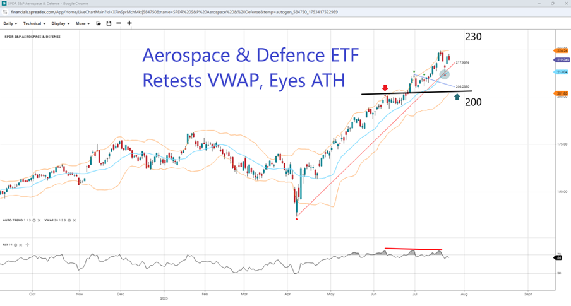Zoom in with the plus icon
Image resolution: width=571 pixels, height=306 pixels.
(129, 23)
